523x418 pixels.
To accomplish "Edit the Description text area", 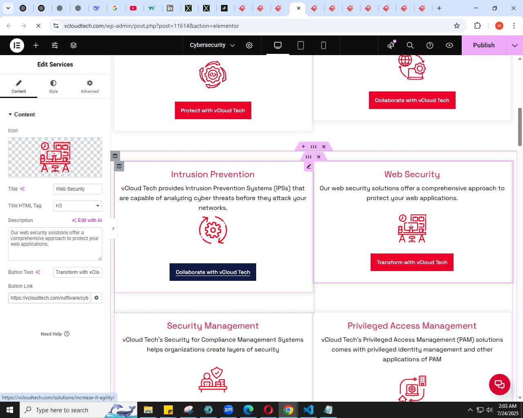I will 55,244.
